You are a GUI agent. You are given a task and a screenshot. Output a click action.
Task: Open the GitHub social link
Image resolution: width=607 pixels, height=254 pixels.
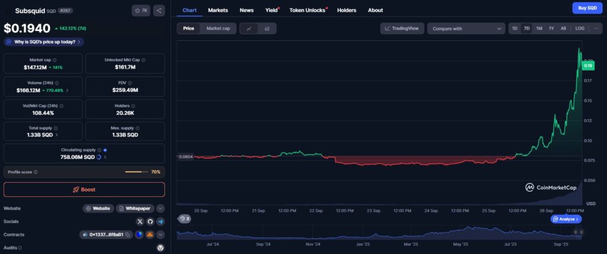click(150, 221)
